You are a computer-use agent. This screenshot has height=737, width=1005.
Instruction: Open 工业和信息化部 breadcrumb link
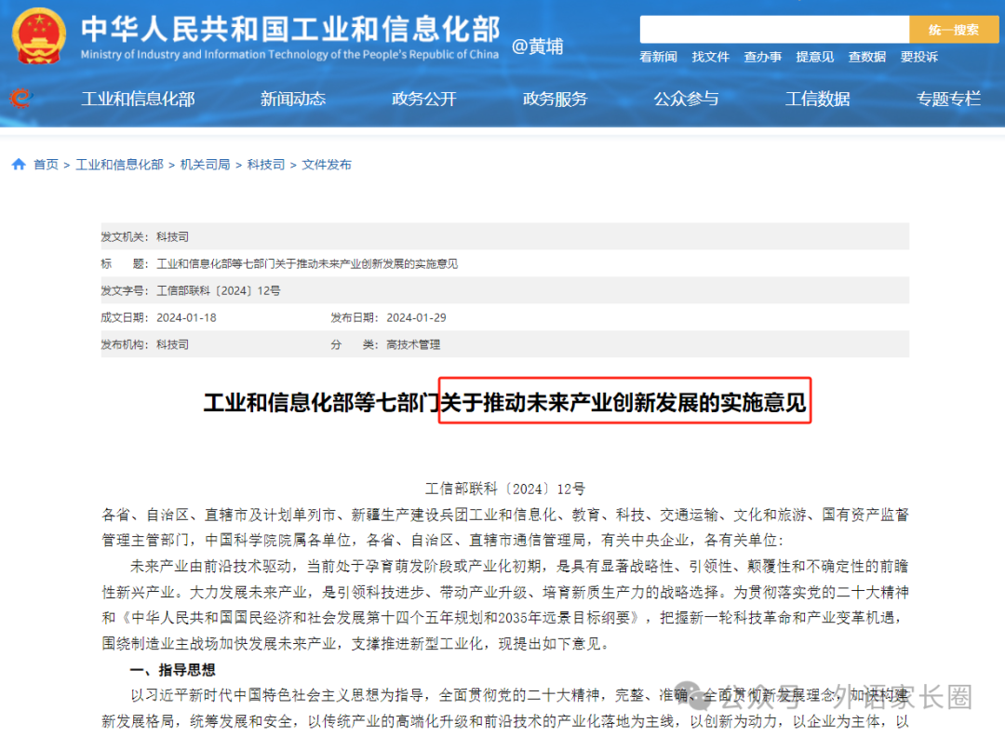coord(119,165)
